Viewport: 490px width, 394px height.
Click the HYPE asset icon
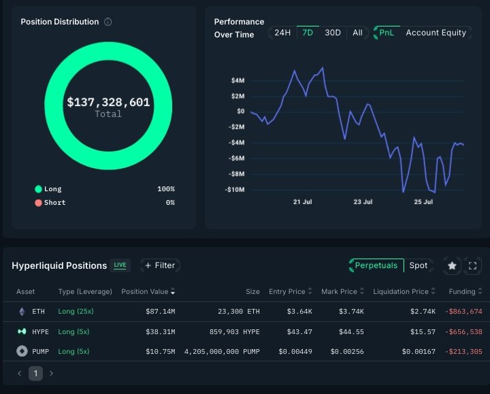point(22,331)
